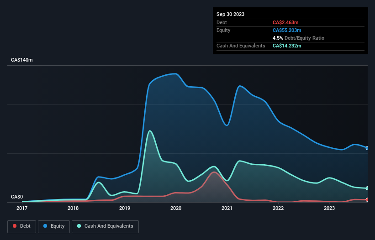The image size is (375, 240).
Task: Click the CA$2.463m debt value
Action: point(285,22)
